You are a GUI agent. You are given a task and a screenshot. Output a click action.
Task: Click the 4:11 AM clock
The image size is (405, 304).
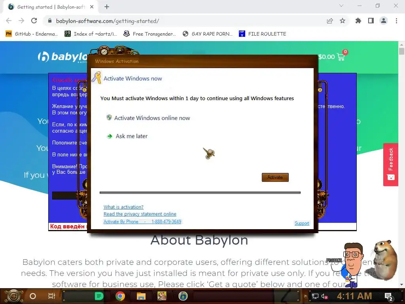click(x=354, y=296)
